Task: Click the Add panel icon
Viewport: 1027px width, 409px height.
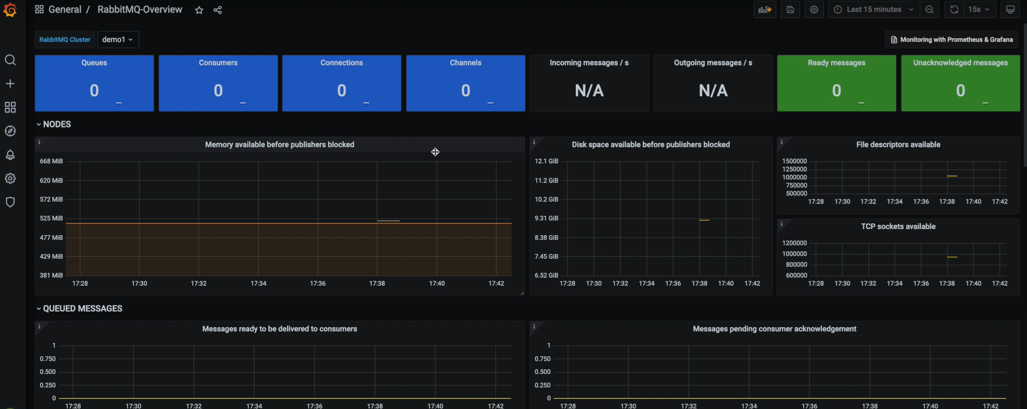Action: pos(765,10)
